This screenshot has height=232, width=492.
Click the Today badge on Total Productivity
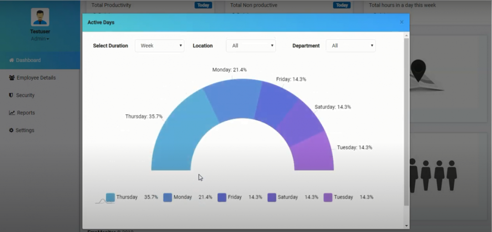[x=203, y=5]
